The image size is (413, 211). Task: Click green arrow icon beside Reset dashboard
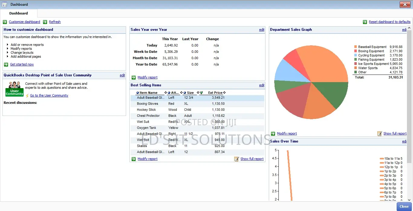click(x=365, y=22)
